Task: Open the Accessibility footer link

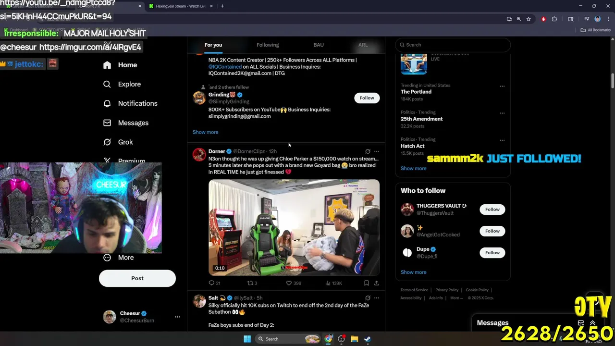Action: (x=411, y=298)
